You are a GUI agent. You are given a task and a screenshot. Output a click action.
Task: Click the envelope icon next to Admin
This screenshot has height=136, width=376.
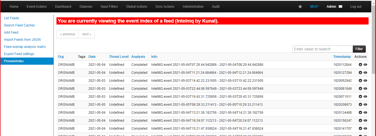click(340, 7)
